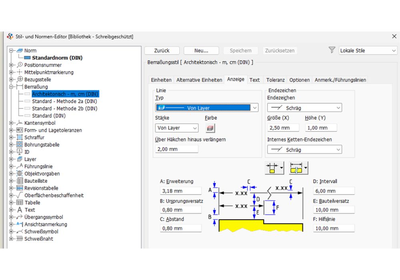Click the Zurück button

[162, 50]
